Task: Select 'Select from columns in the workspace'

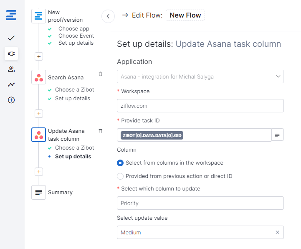Action: [x=120, y=163]
